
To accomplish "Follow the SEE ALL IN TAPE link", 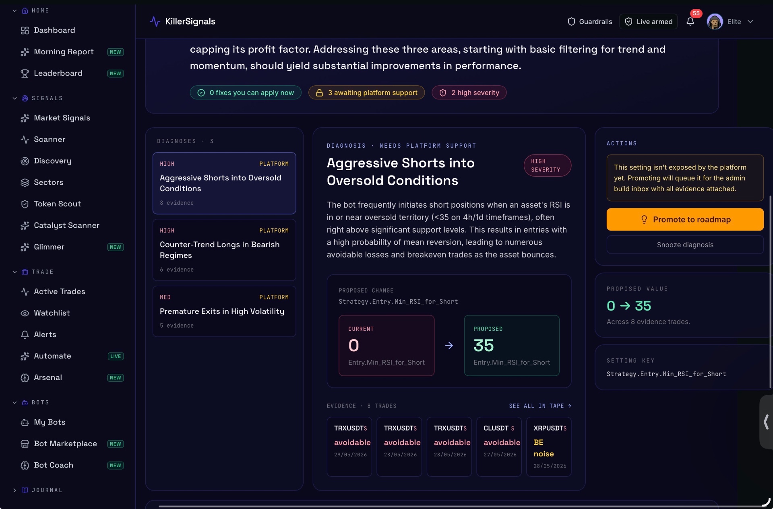I will (540, 406).
